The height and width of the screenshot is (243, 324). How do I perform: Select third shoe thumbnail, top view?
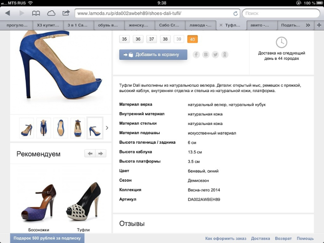click(x=61, y=128)
